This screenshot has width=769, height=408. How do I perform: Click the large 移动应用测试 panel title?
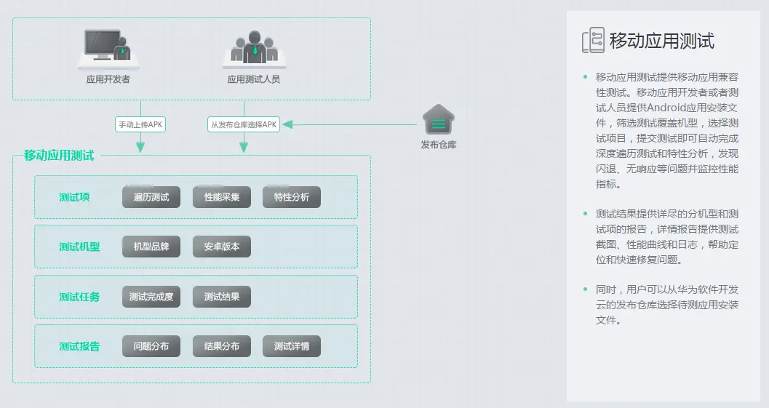tap(661, 40)
